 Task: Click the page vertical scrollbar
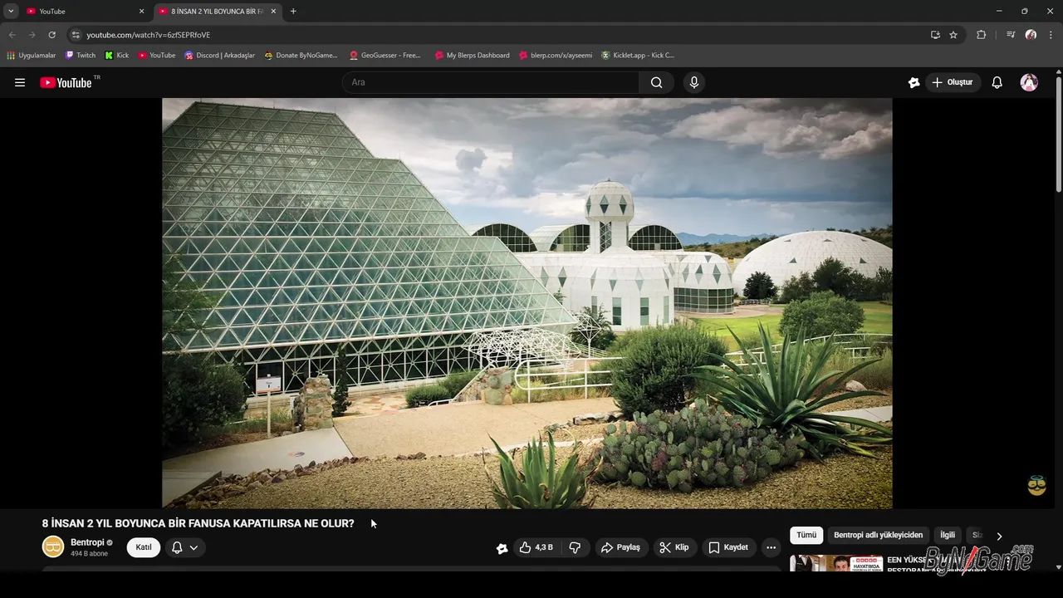pos(1058,133)
